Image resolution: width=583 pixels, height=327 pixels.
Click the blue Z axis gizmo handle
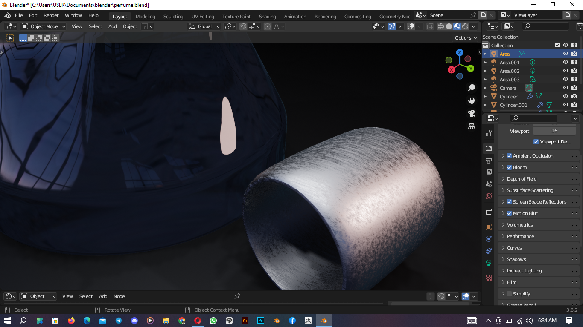click(x=460, y=52)
